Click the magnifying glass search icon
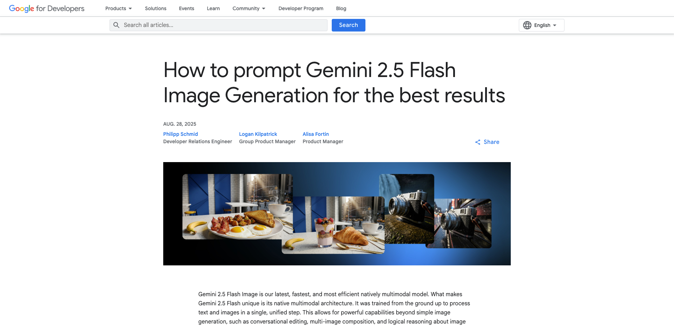674x327 pixels. click(x=117, y=25)
